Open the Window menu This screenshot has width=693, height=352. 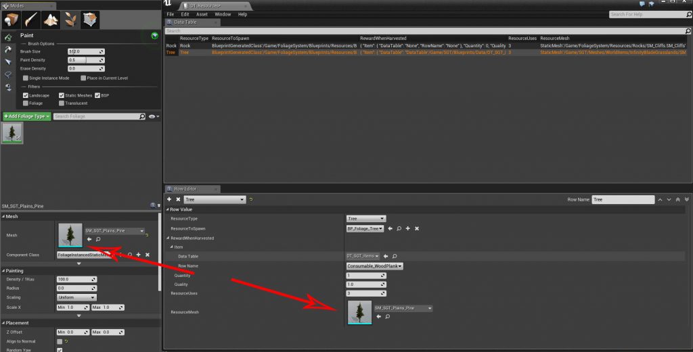pyautogui.click(x=223, y=14)
